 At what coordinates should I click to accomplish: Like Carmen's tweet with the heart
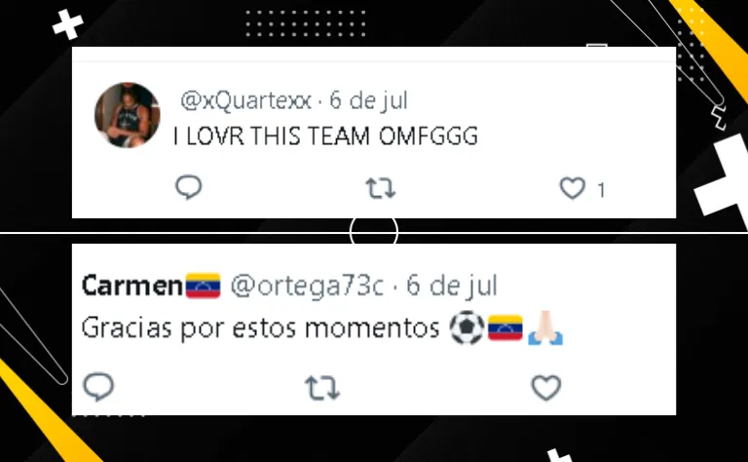click(546, 388)
